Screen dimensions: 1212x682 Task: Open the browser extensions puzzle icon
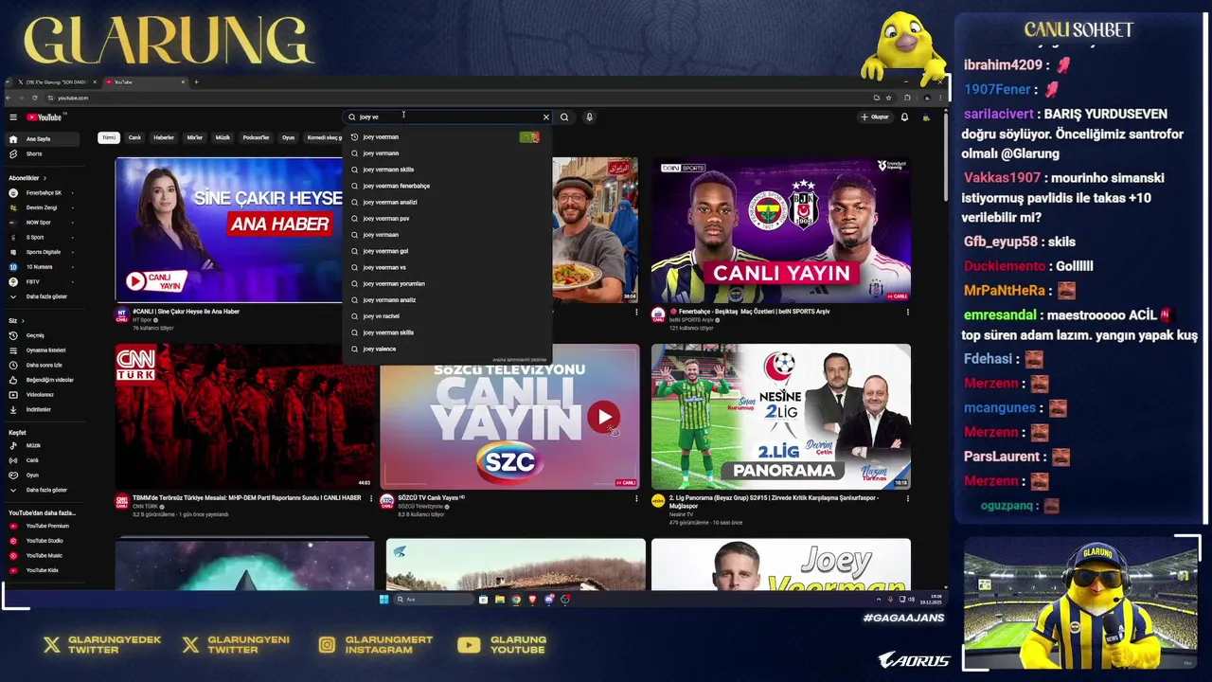tap(907, 98)
